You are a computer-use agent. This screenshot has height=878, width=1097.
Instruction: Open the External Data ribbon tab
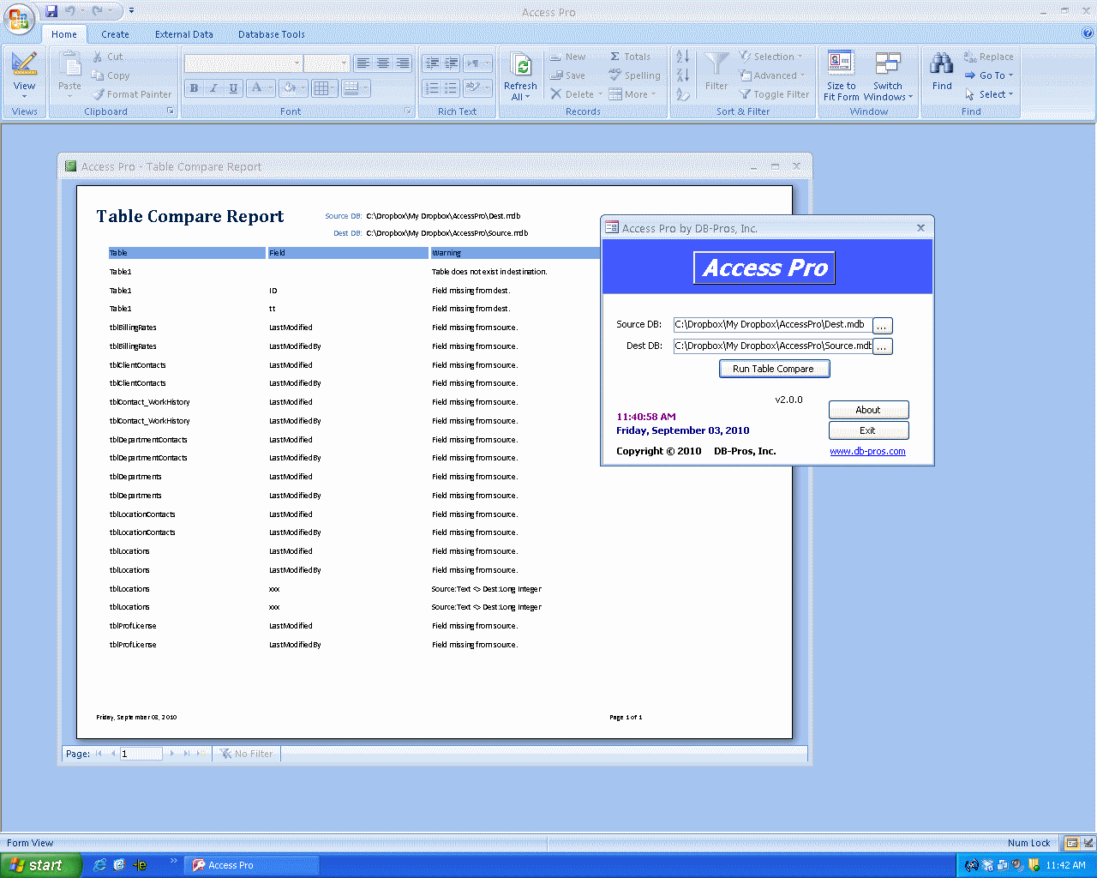click(x=184, y=34)
